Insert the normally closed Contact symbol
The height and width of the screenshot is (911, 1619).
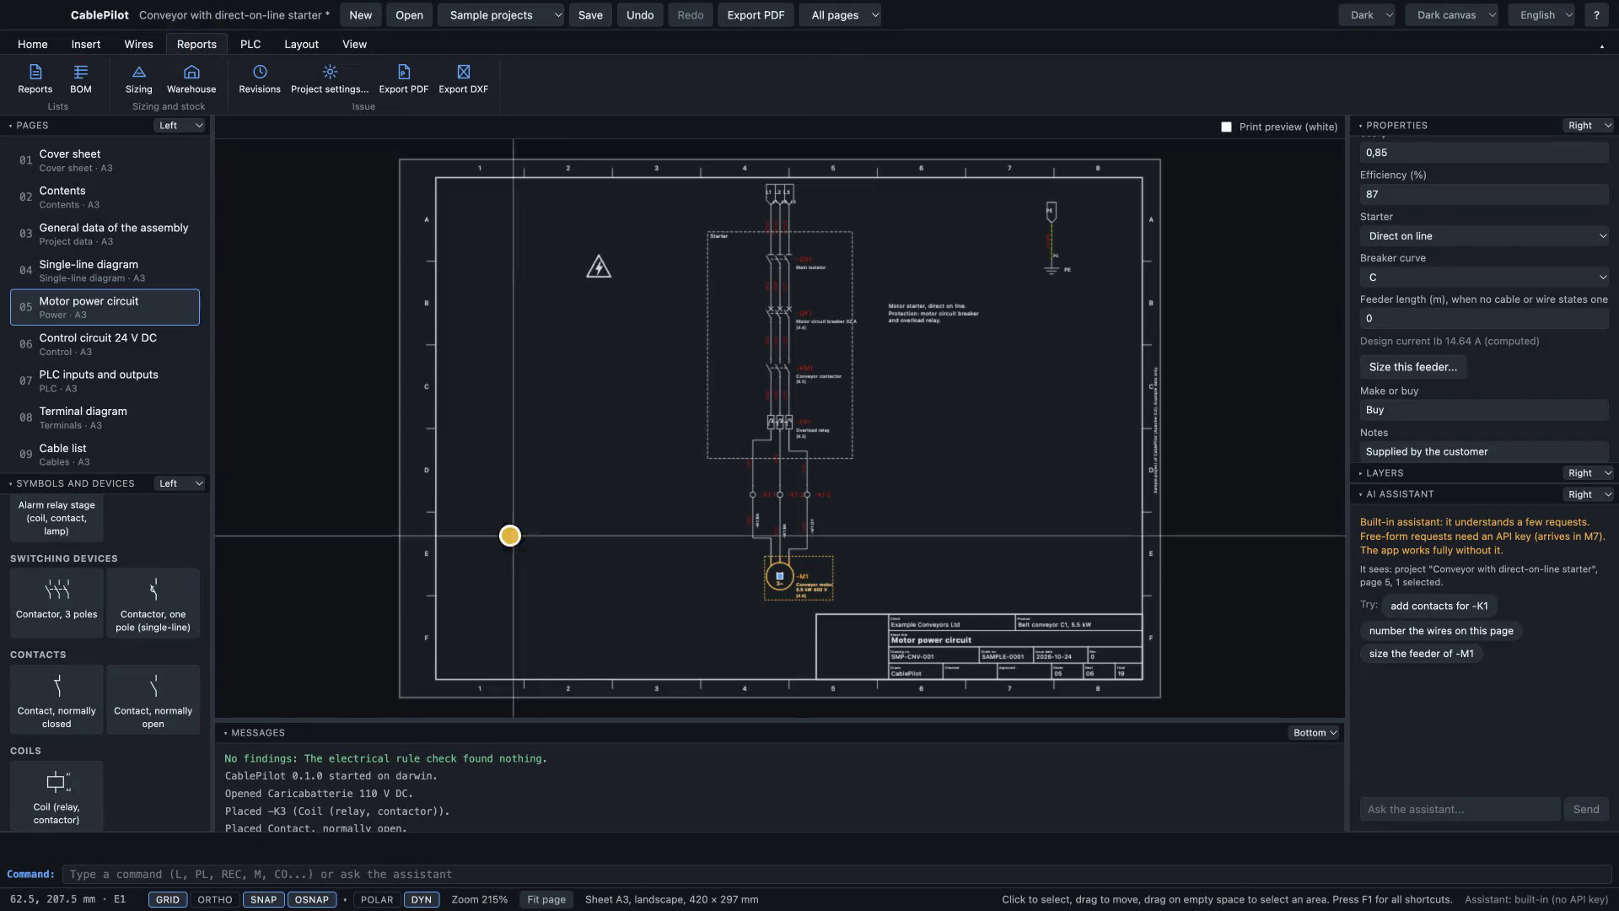click(x=56, y=699)
